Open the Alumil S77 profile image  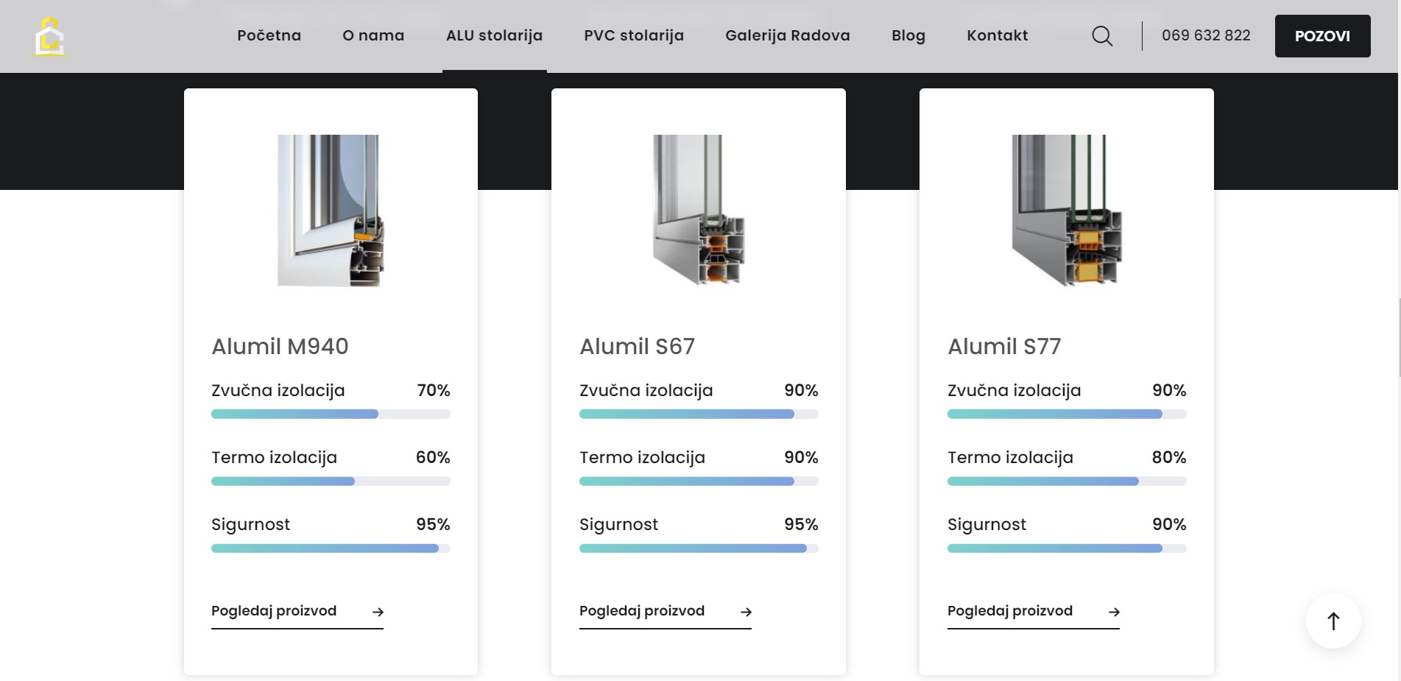click(1067, 211)
